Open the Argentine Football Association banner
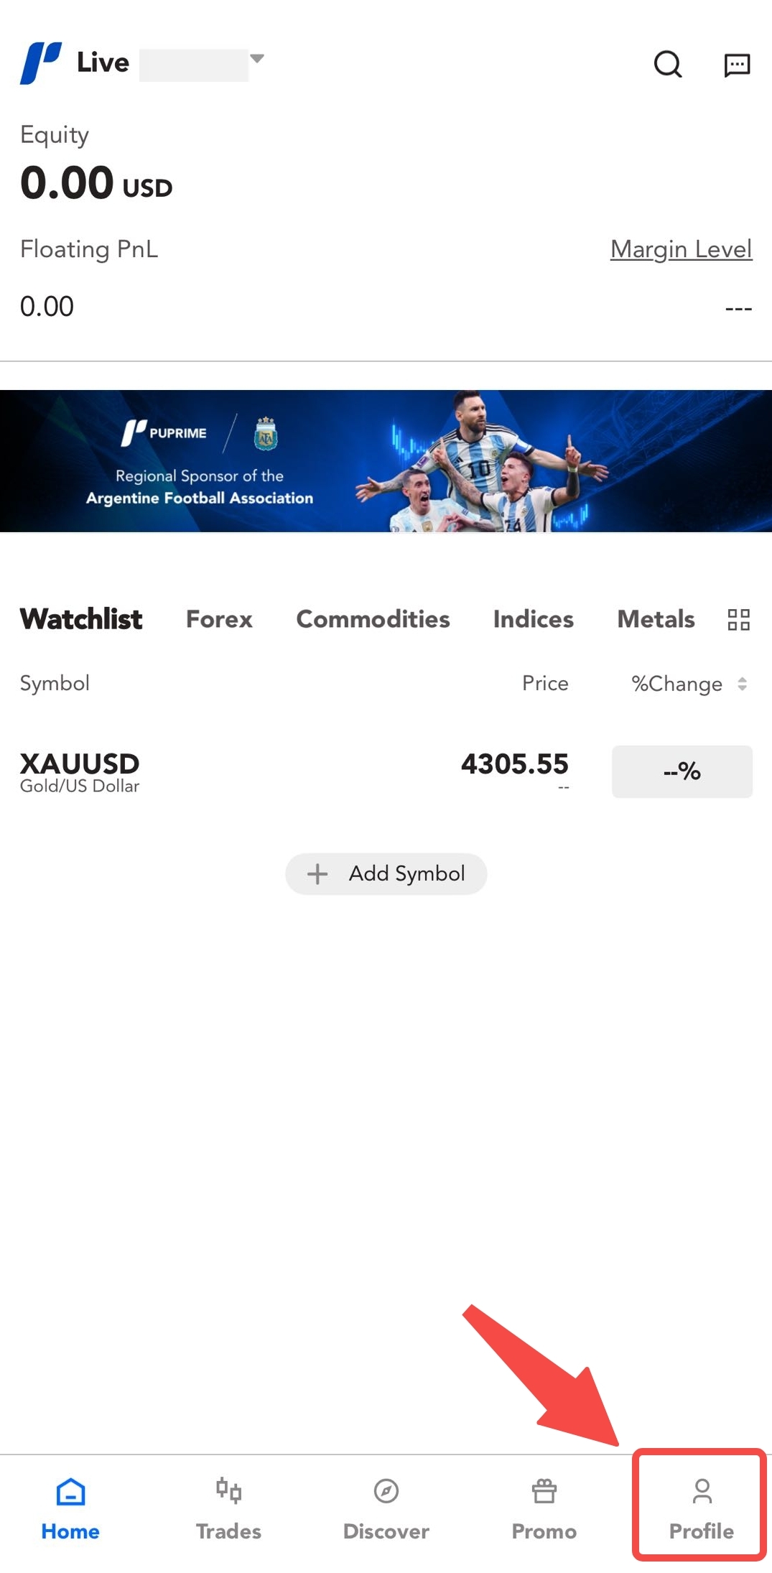 click(x=386, y=460)
